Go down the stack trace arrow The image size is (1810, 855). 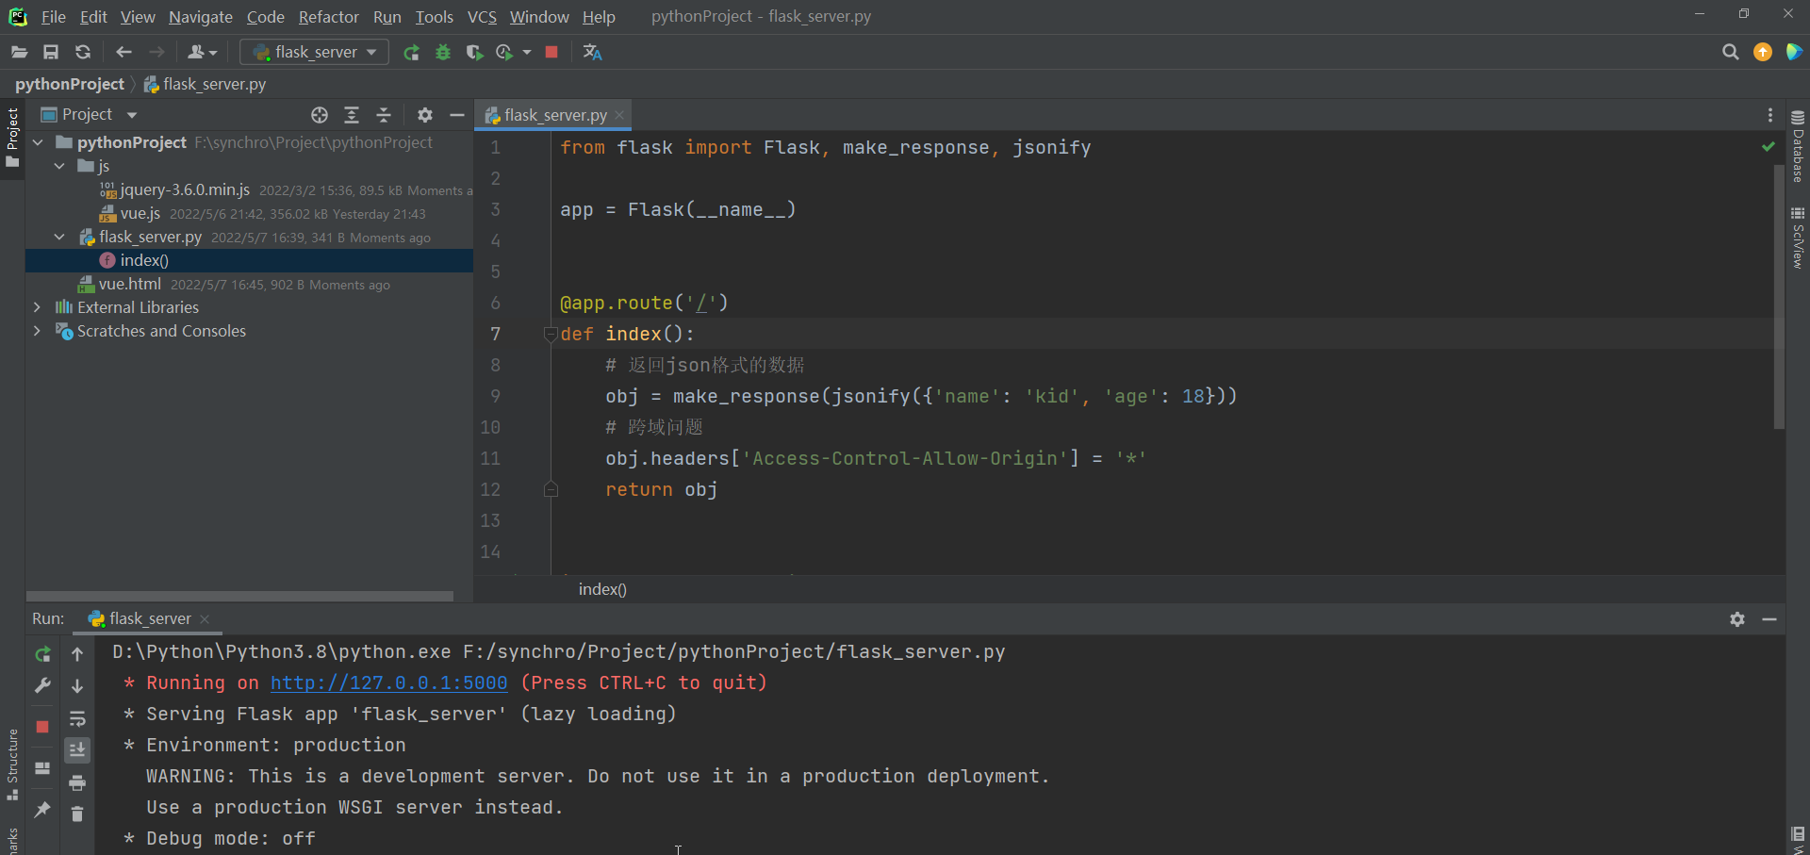point(77,686)
